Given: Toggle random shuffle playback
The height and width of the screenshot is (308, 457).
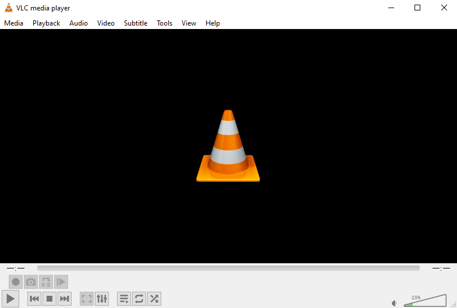Looking at the screenshot, I should click(x=154, y=299).
